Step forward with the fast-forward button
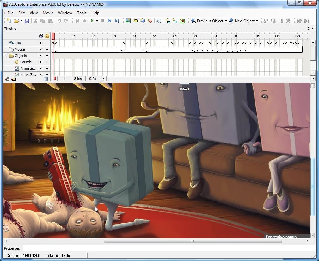 pos(110,21)
